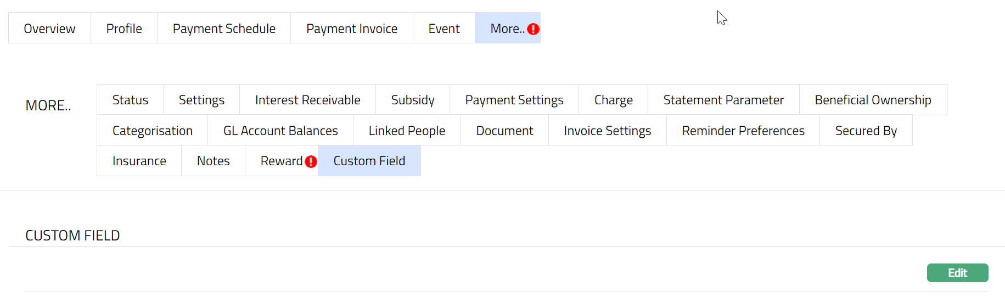Image resolution: width=1005 pixels, height=303 pixels.
Task: Select the Interest Receivable sub-tab
Action: pyautogui.click(x=307, y=100)
